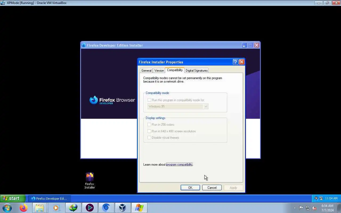This screenshot has height=213, width=341.
Task: Click the VirtualBox XPMode title bar icon
Action: (3, 3)
